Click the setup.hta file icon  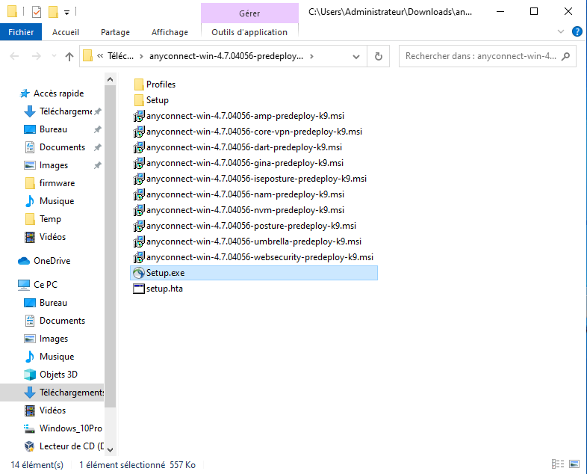click(138, 289)
